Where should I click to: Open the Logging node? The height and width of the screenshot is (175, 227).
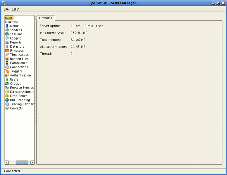click(16, 38)
